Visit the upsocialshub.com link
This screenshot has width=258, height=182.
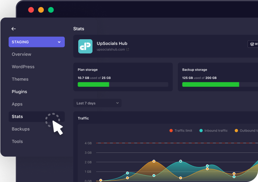click(111, 49)
